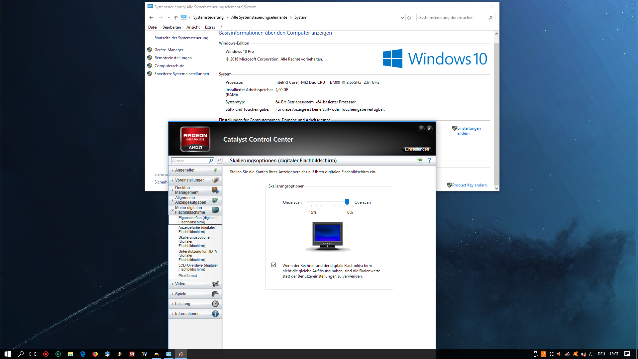Screen dimensions: 638x359
Task: Click the green pin icon beside Skalierungsoptionen title
Action: pos(420,160)
